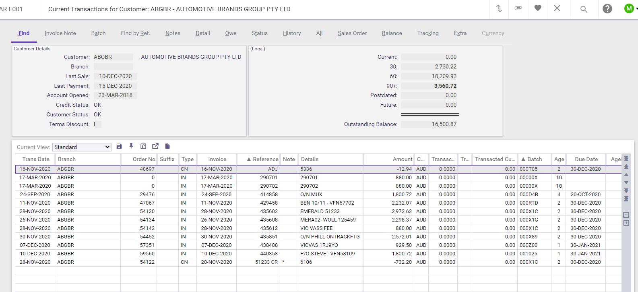Open the Sales Order tab

click(352, 33)
